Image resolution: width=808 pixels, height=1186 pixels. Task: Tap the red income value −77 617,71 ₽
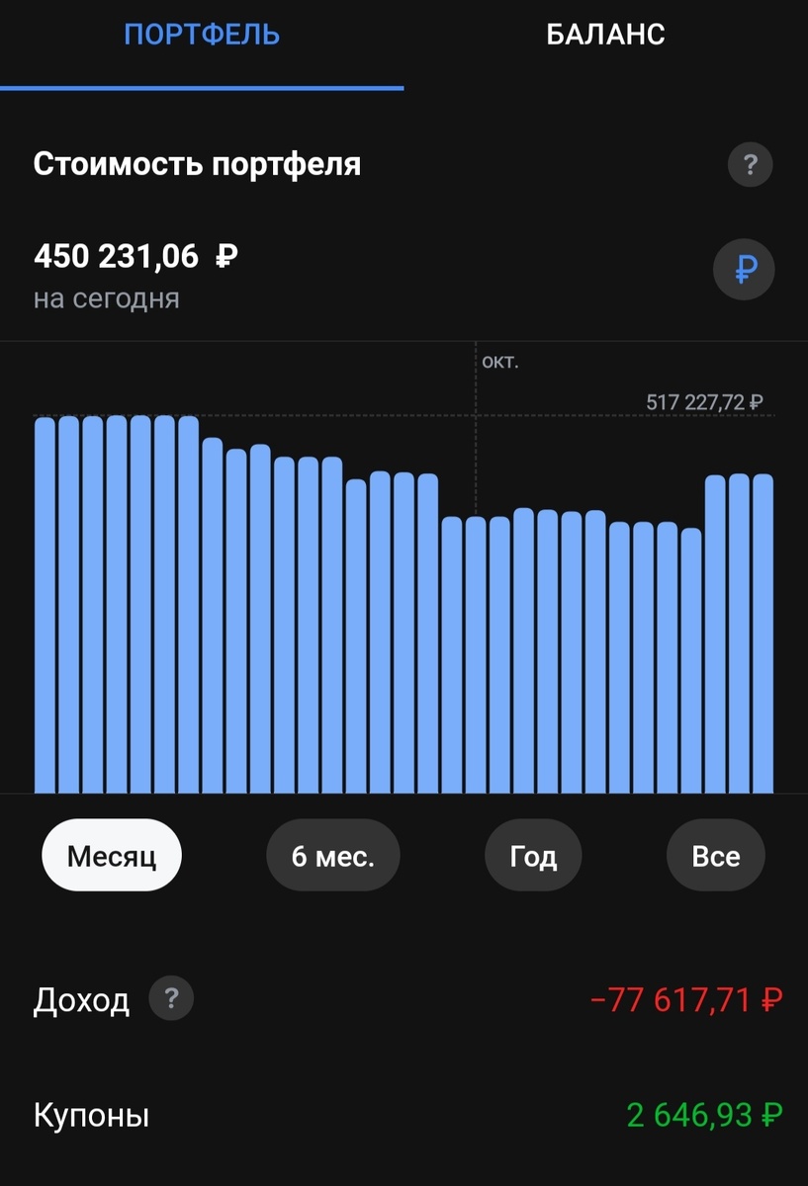[x=686, y=1000]
